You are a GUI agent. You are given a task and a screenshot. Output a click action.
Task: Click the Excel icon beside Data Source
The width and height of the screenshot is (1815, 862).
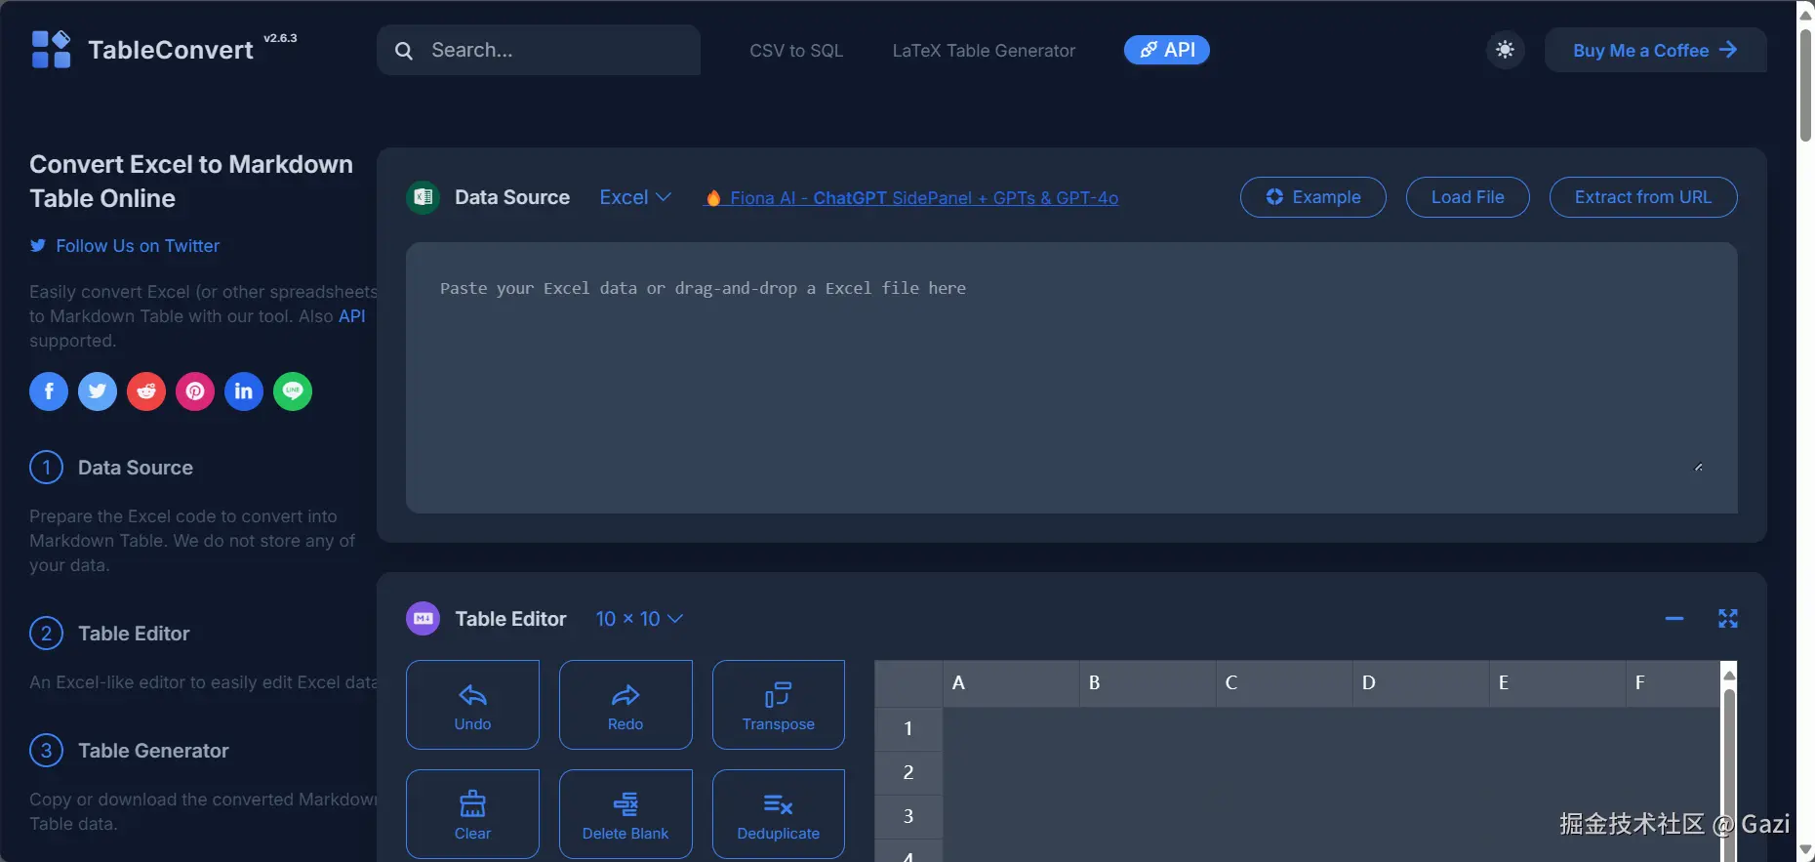click(423, 197)
